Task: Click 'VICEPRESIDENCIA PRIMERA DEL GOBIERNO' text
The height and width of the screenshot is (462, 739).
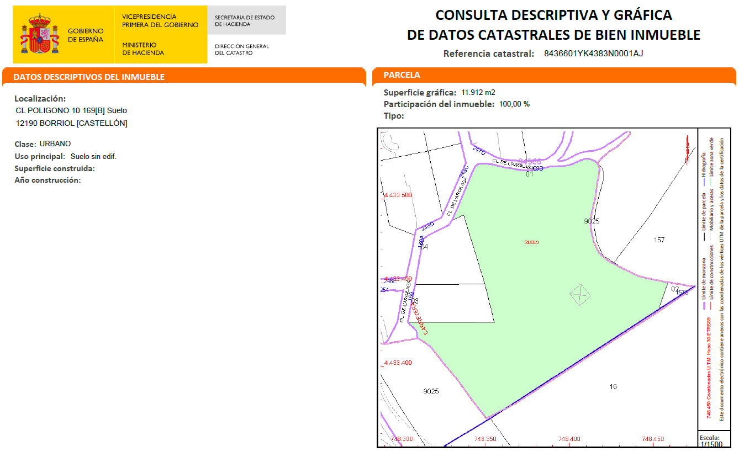Action: click(160, 21)
